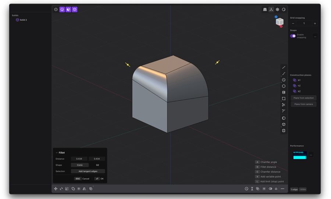Viewport: 331px width, 199px height.
Task: Click the first Fillet Distance input field
Action: tap(79, 159)
